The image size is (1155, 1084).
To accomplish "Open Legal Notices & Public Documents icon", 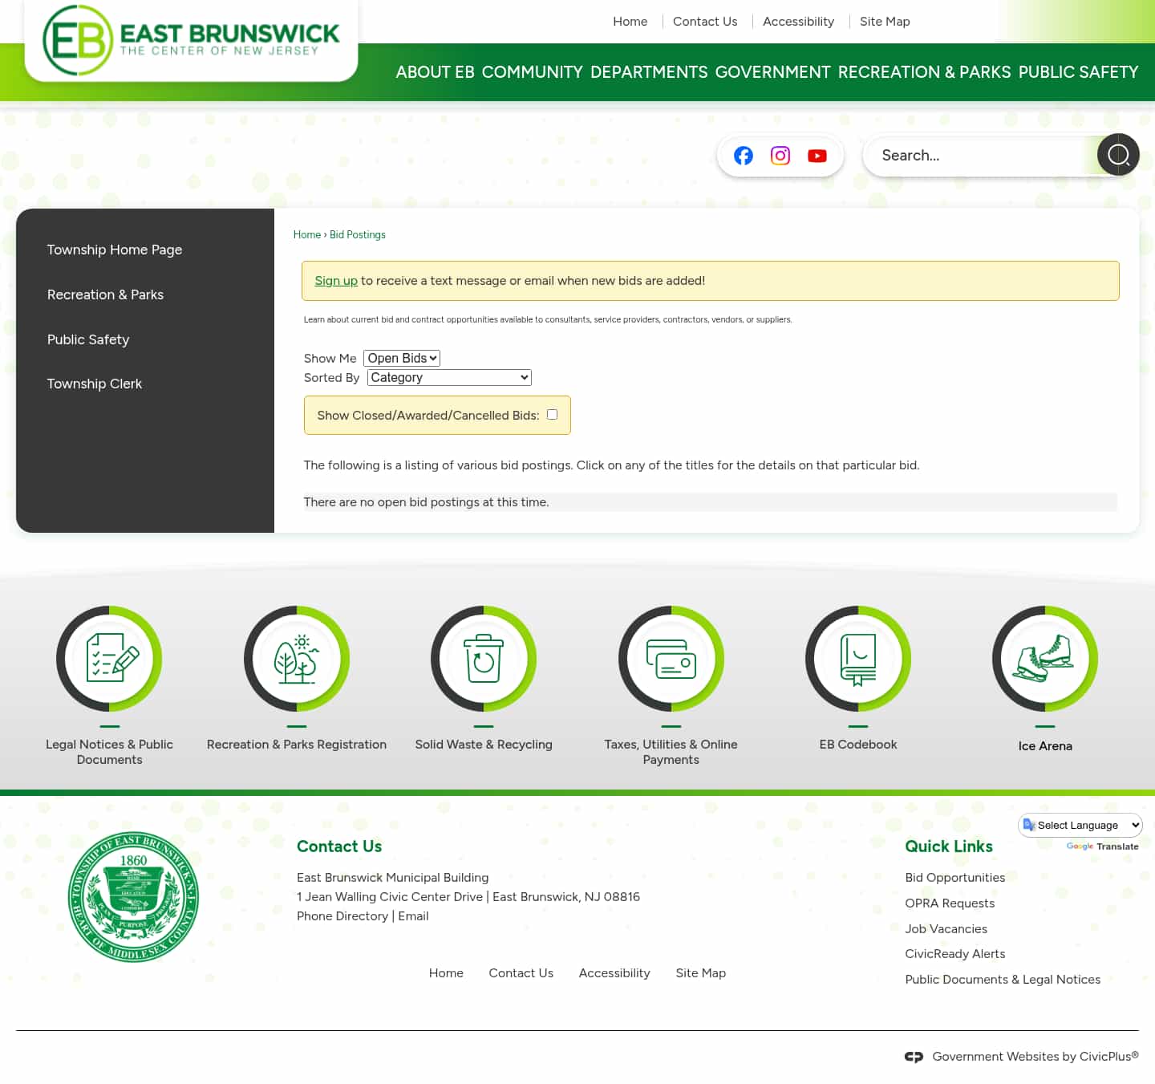I will [x=109, y=658].
